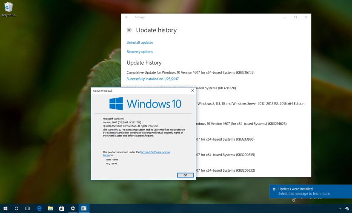The image size is (352, 213).
Task: Open Task View from the taskbar
Action: [27, 208]
